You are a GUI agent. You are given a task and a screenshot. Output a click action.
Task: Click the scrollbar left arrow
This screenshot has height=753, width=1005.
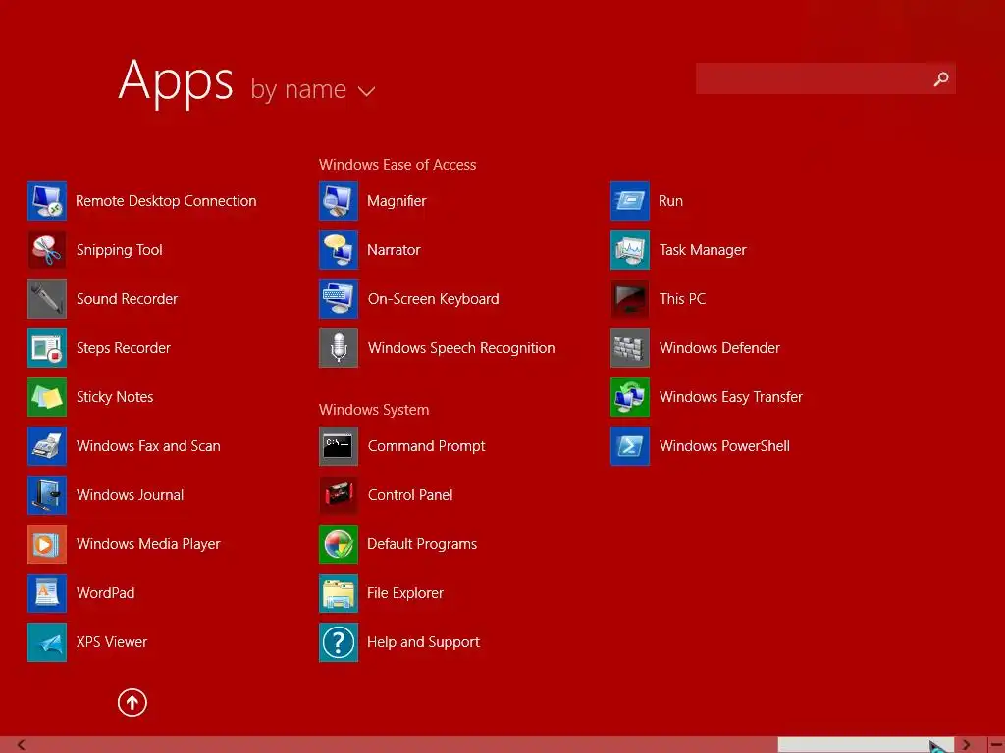point(22,745)
